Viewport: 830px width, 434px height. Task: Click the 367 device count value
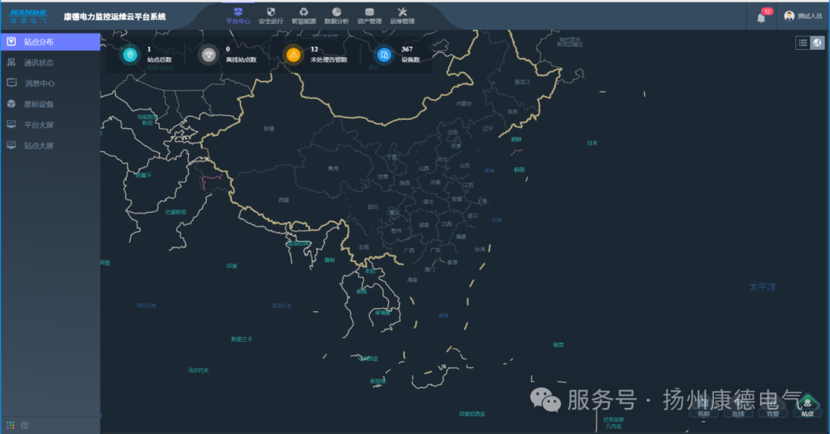tap(407, 49)
